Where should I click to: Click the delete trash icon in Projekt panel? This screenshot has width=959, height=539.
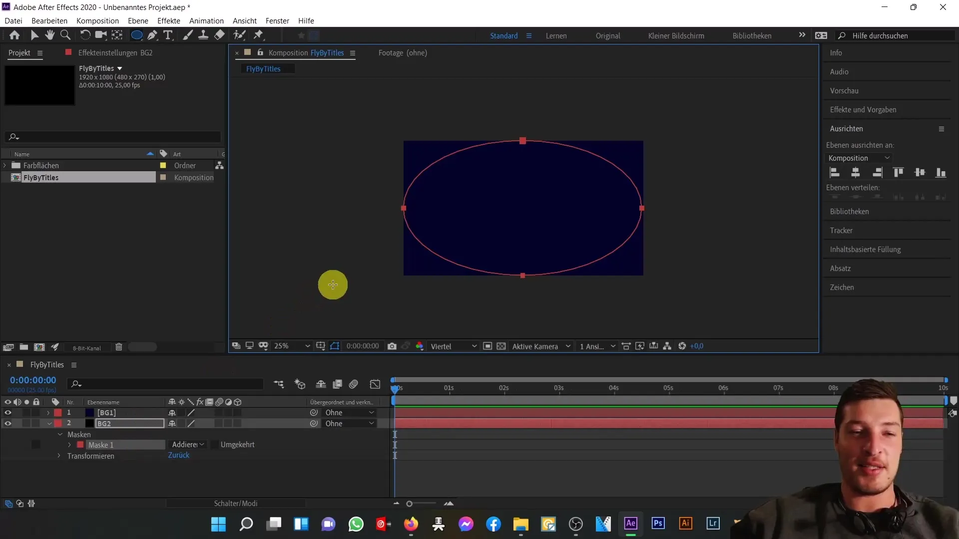pyautogui.click(x=119, y=347)
